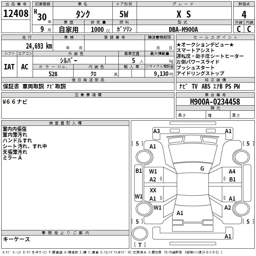
Task: Select the TV equipment label
Action: (x=195, y=86)
